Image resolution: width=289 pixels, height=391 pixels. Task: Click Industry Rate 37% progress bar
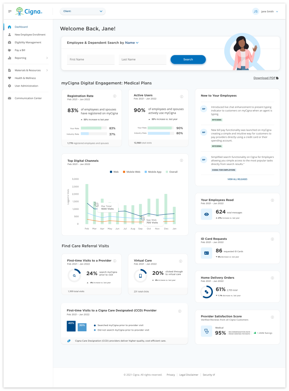tap(94, 134)
